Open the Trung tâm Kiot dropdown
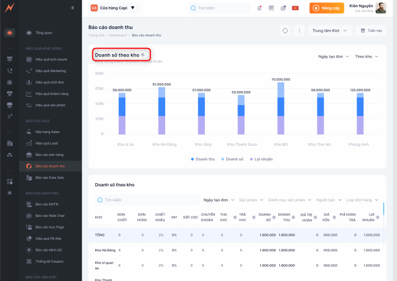Screen dimensions: 397x281 click(329, 31)
